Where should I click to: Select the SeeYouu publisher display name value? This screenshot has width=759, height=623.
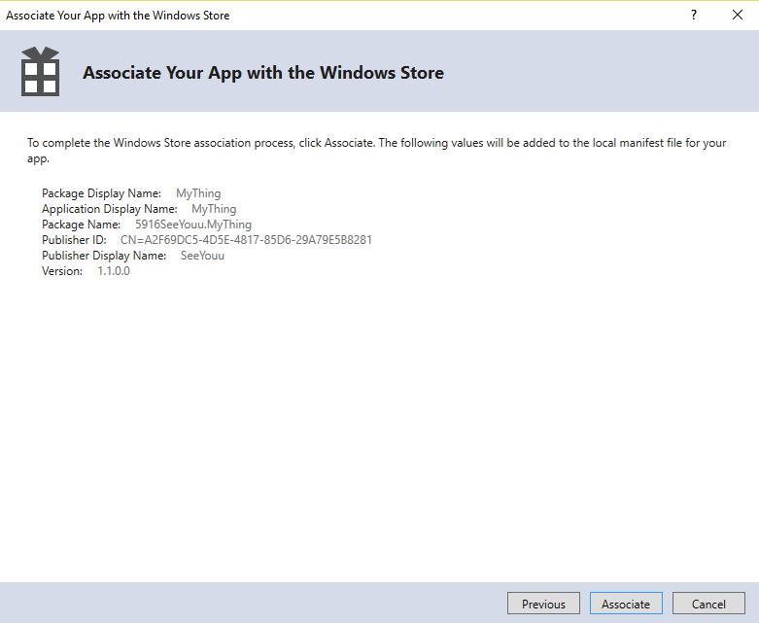(x=202, y=256)
